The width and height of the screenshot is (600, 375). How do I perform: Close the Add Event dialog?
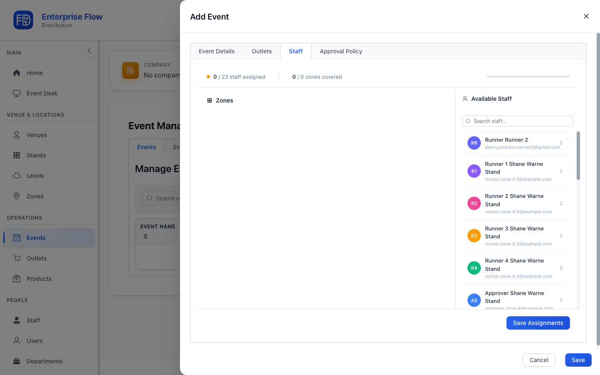(x=586, y=16)
